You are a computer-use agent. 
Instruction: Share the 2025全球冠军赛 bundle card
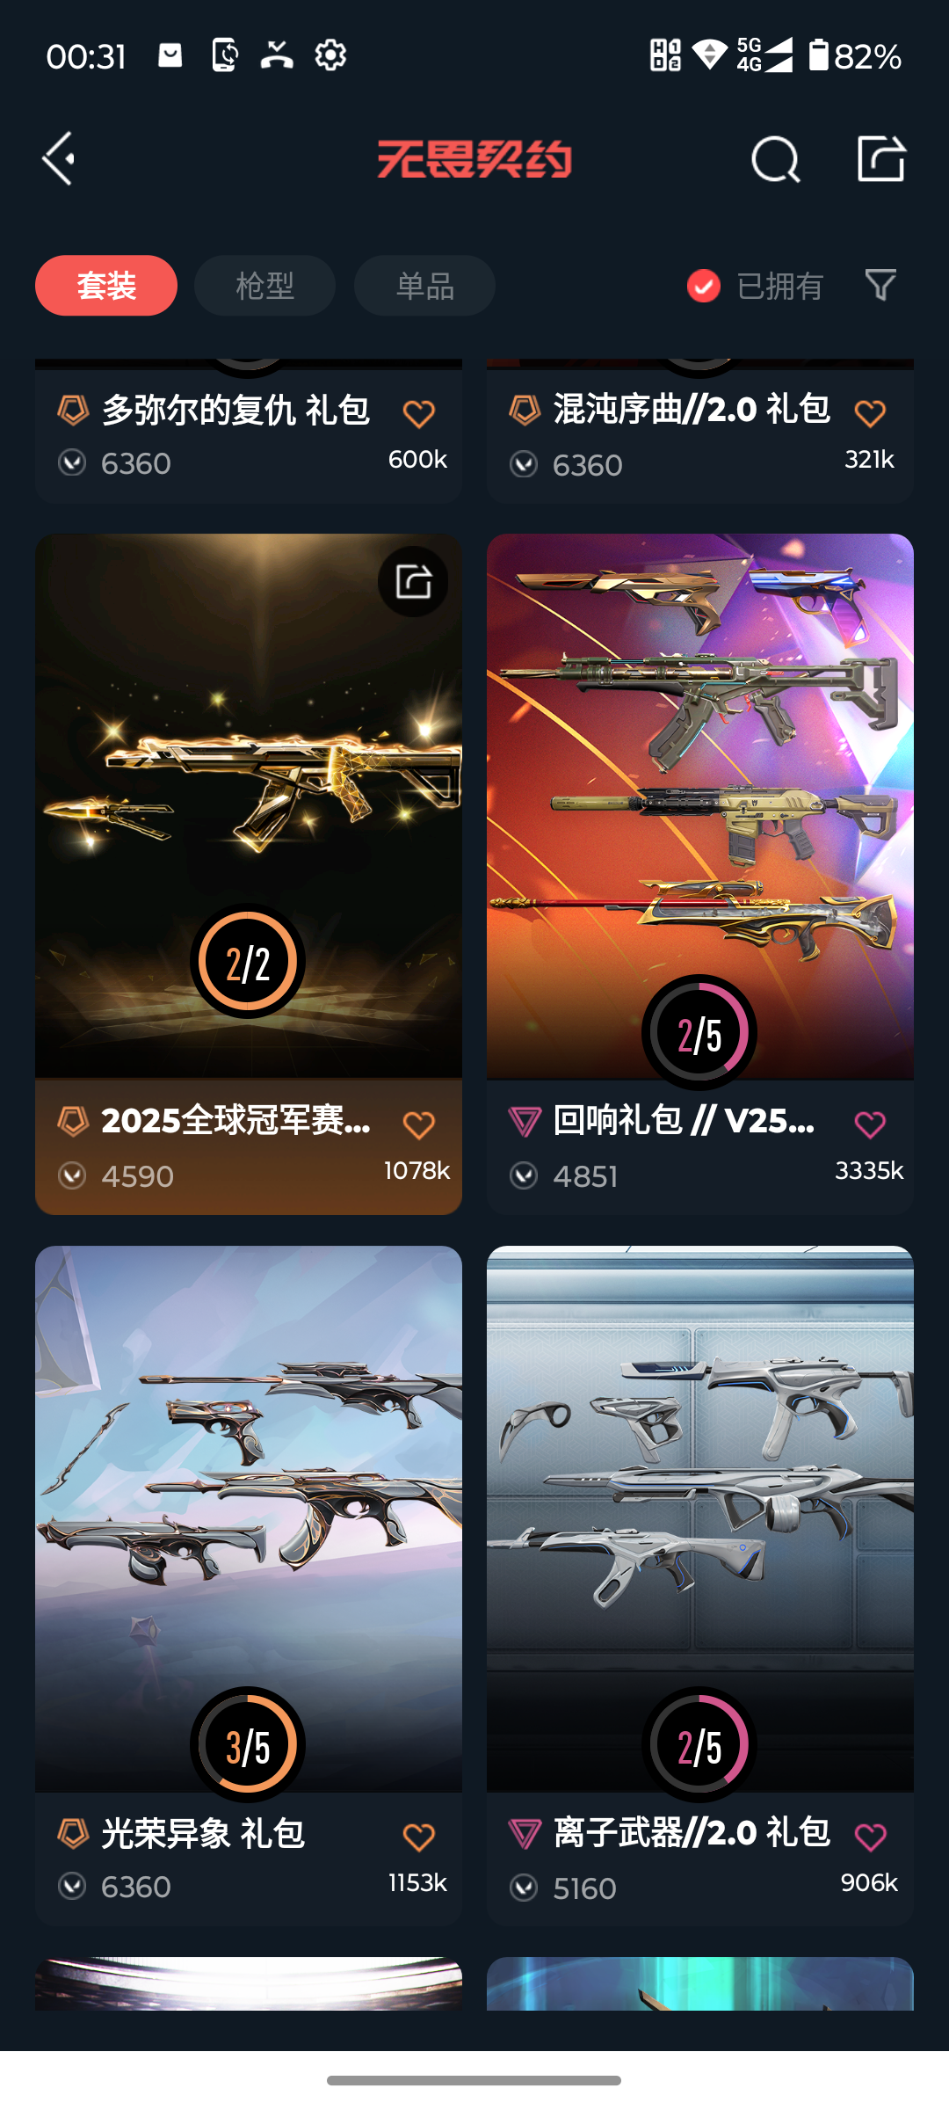pos(414,581)
